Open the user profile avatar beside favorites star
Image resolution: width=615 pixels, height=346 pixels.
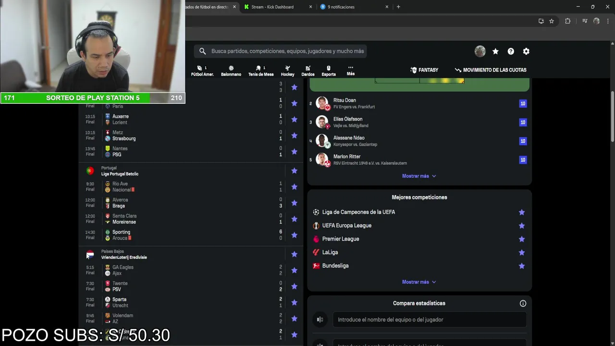click(480, 51)
